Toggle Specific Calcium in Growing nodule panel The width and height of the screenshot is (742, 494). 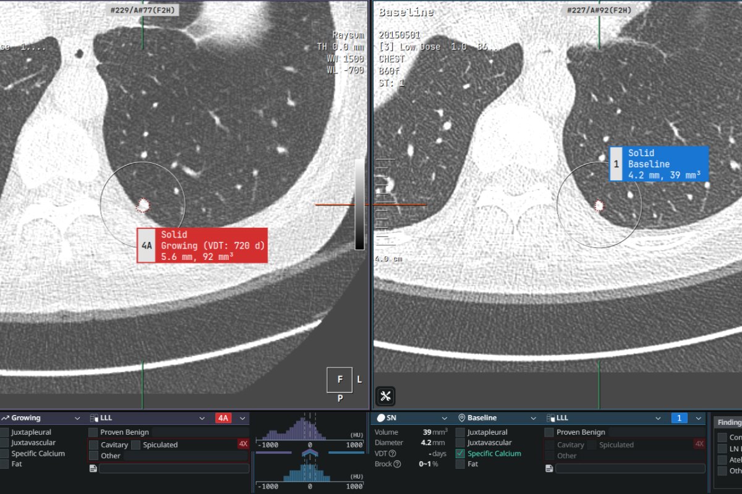(x=4, y=453)
